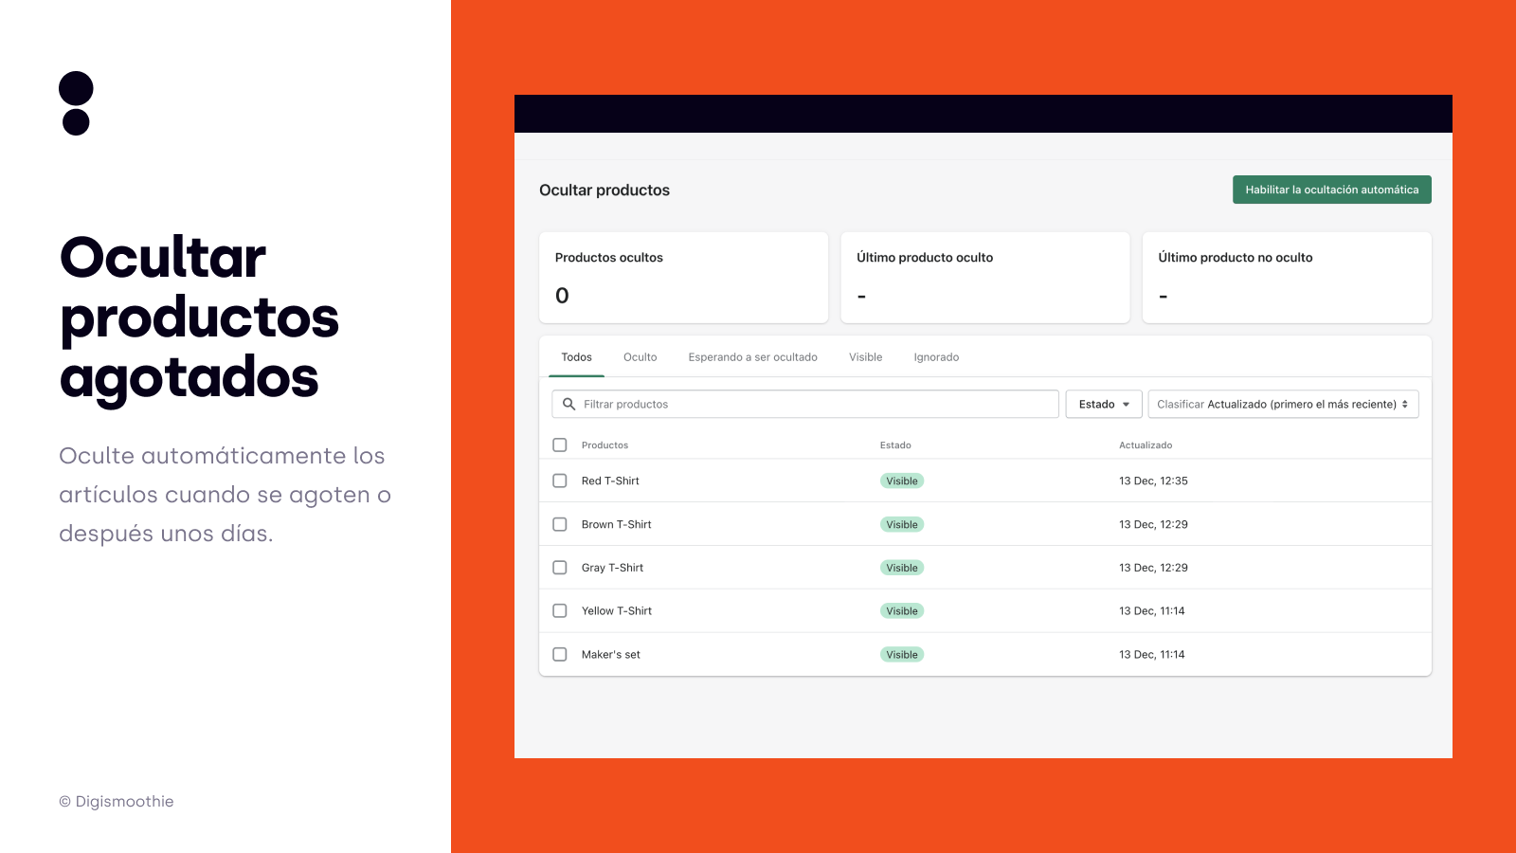Click Habilitar la ocultación automática button
The height and width of the screenshot is (853, 1516).
click(x=1332, y=190)
